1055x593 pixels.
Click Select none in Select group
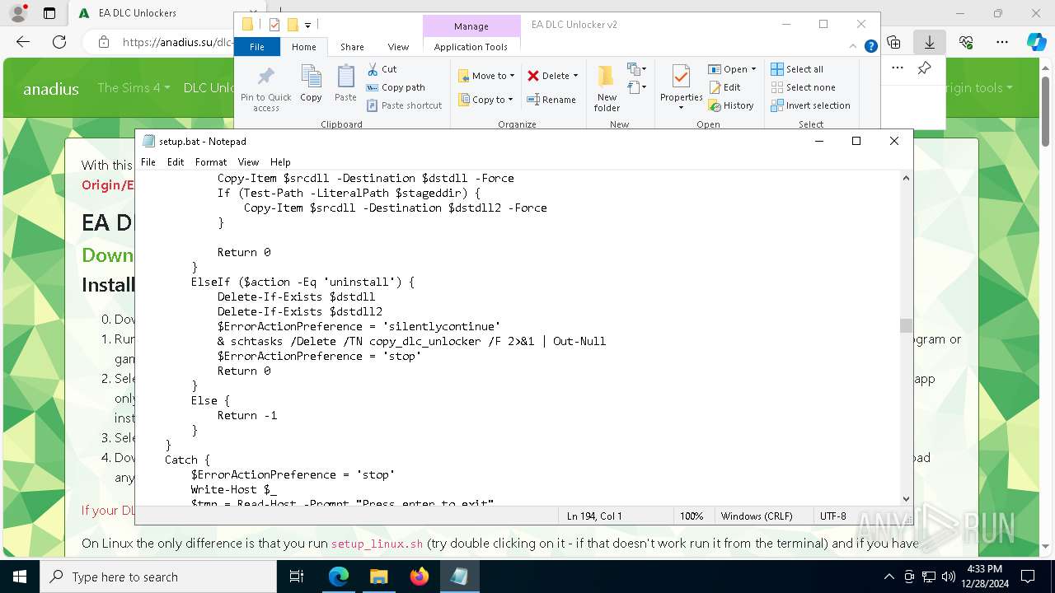803,87
